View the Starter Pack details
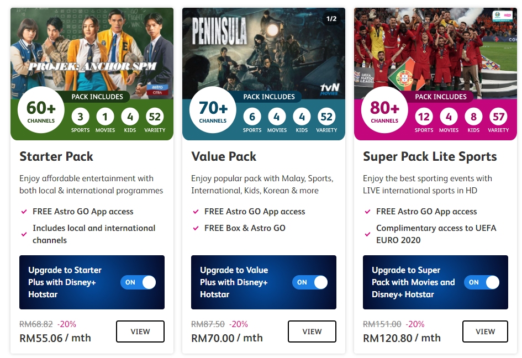Viewport: 522px width, 358px height. pos(140,331)
